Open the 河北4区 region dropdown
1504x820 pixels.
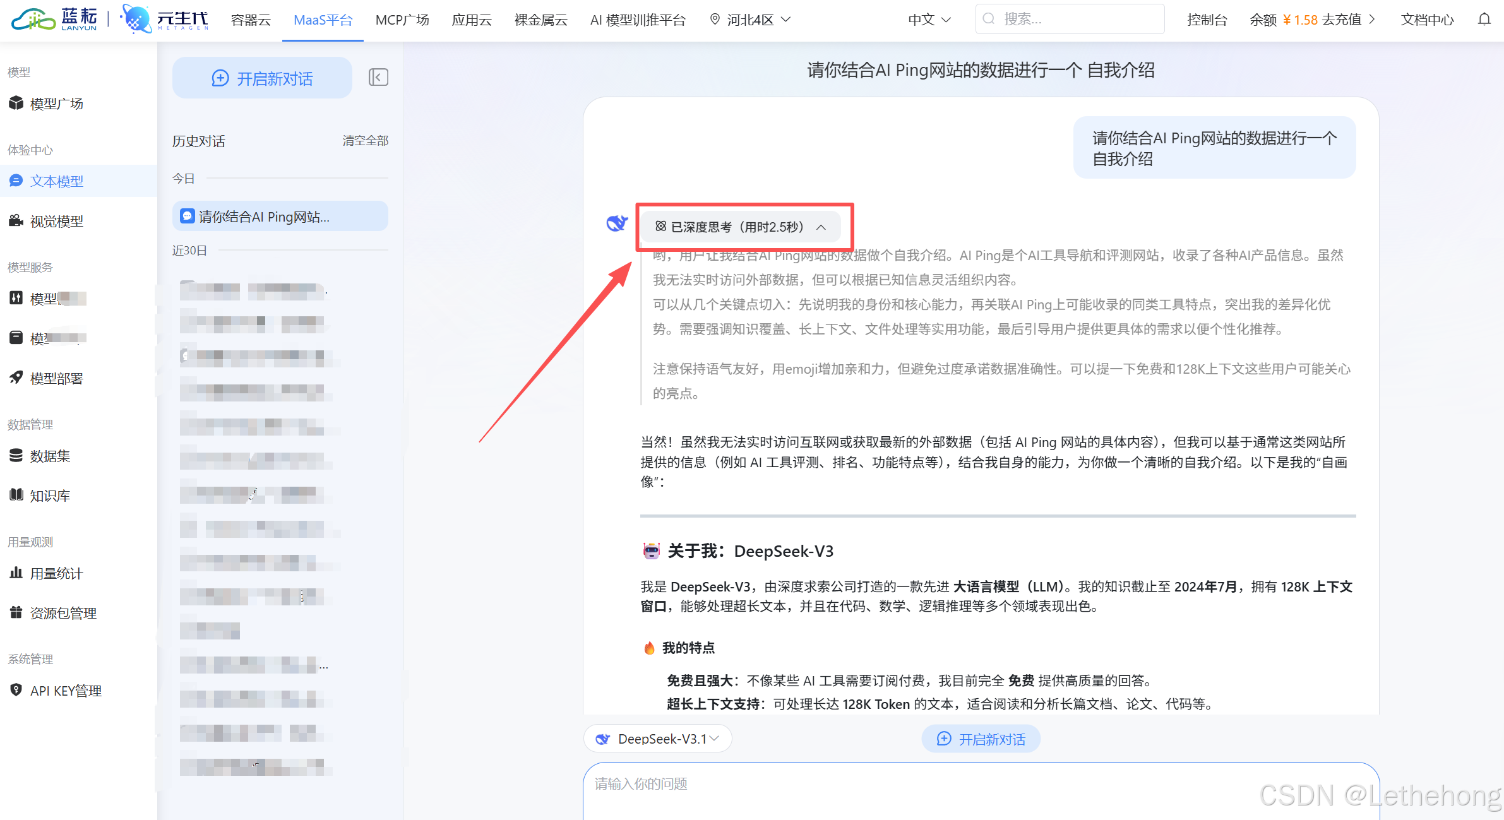[x=751, y=20]
